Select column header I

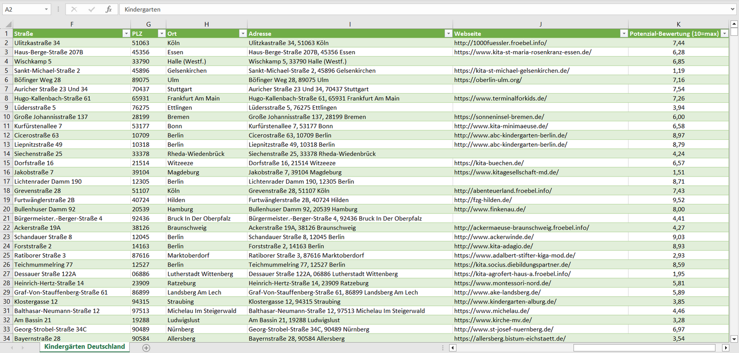350,24
